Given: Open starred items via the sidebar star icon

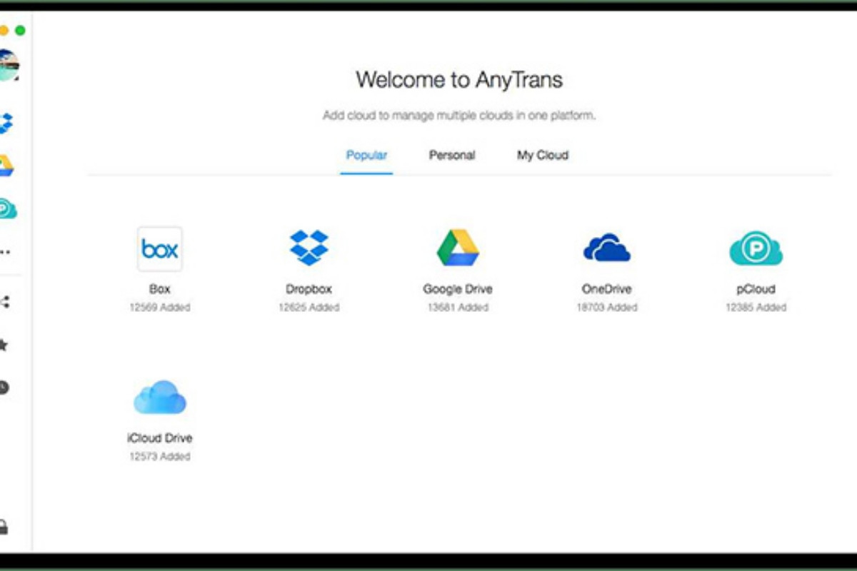Looking at the screenshot, I should click(x=4, y=345).
